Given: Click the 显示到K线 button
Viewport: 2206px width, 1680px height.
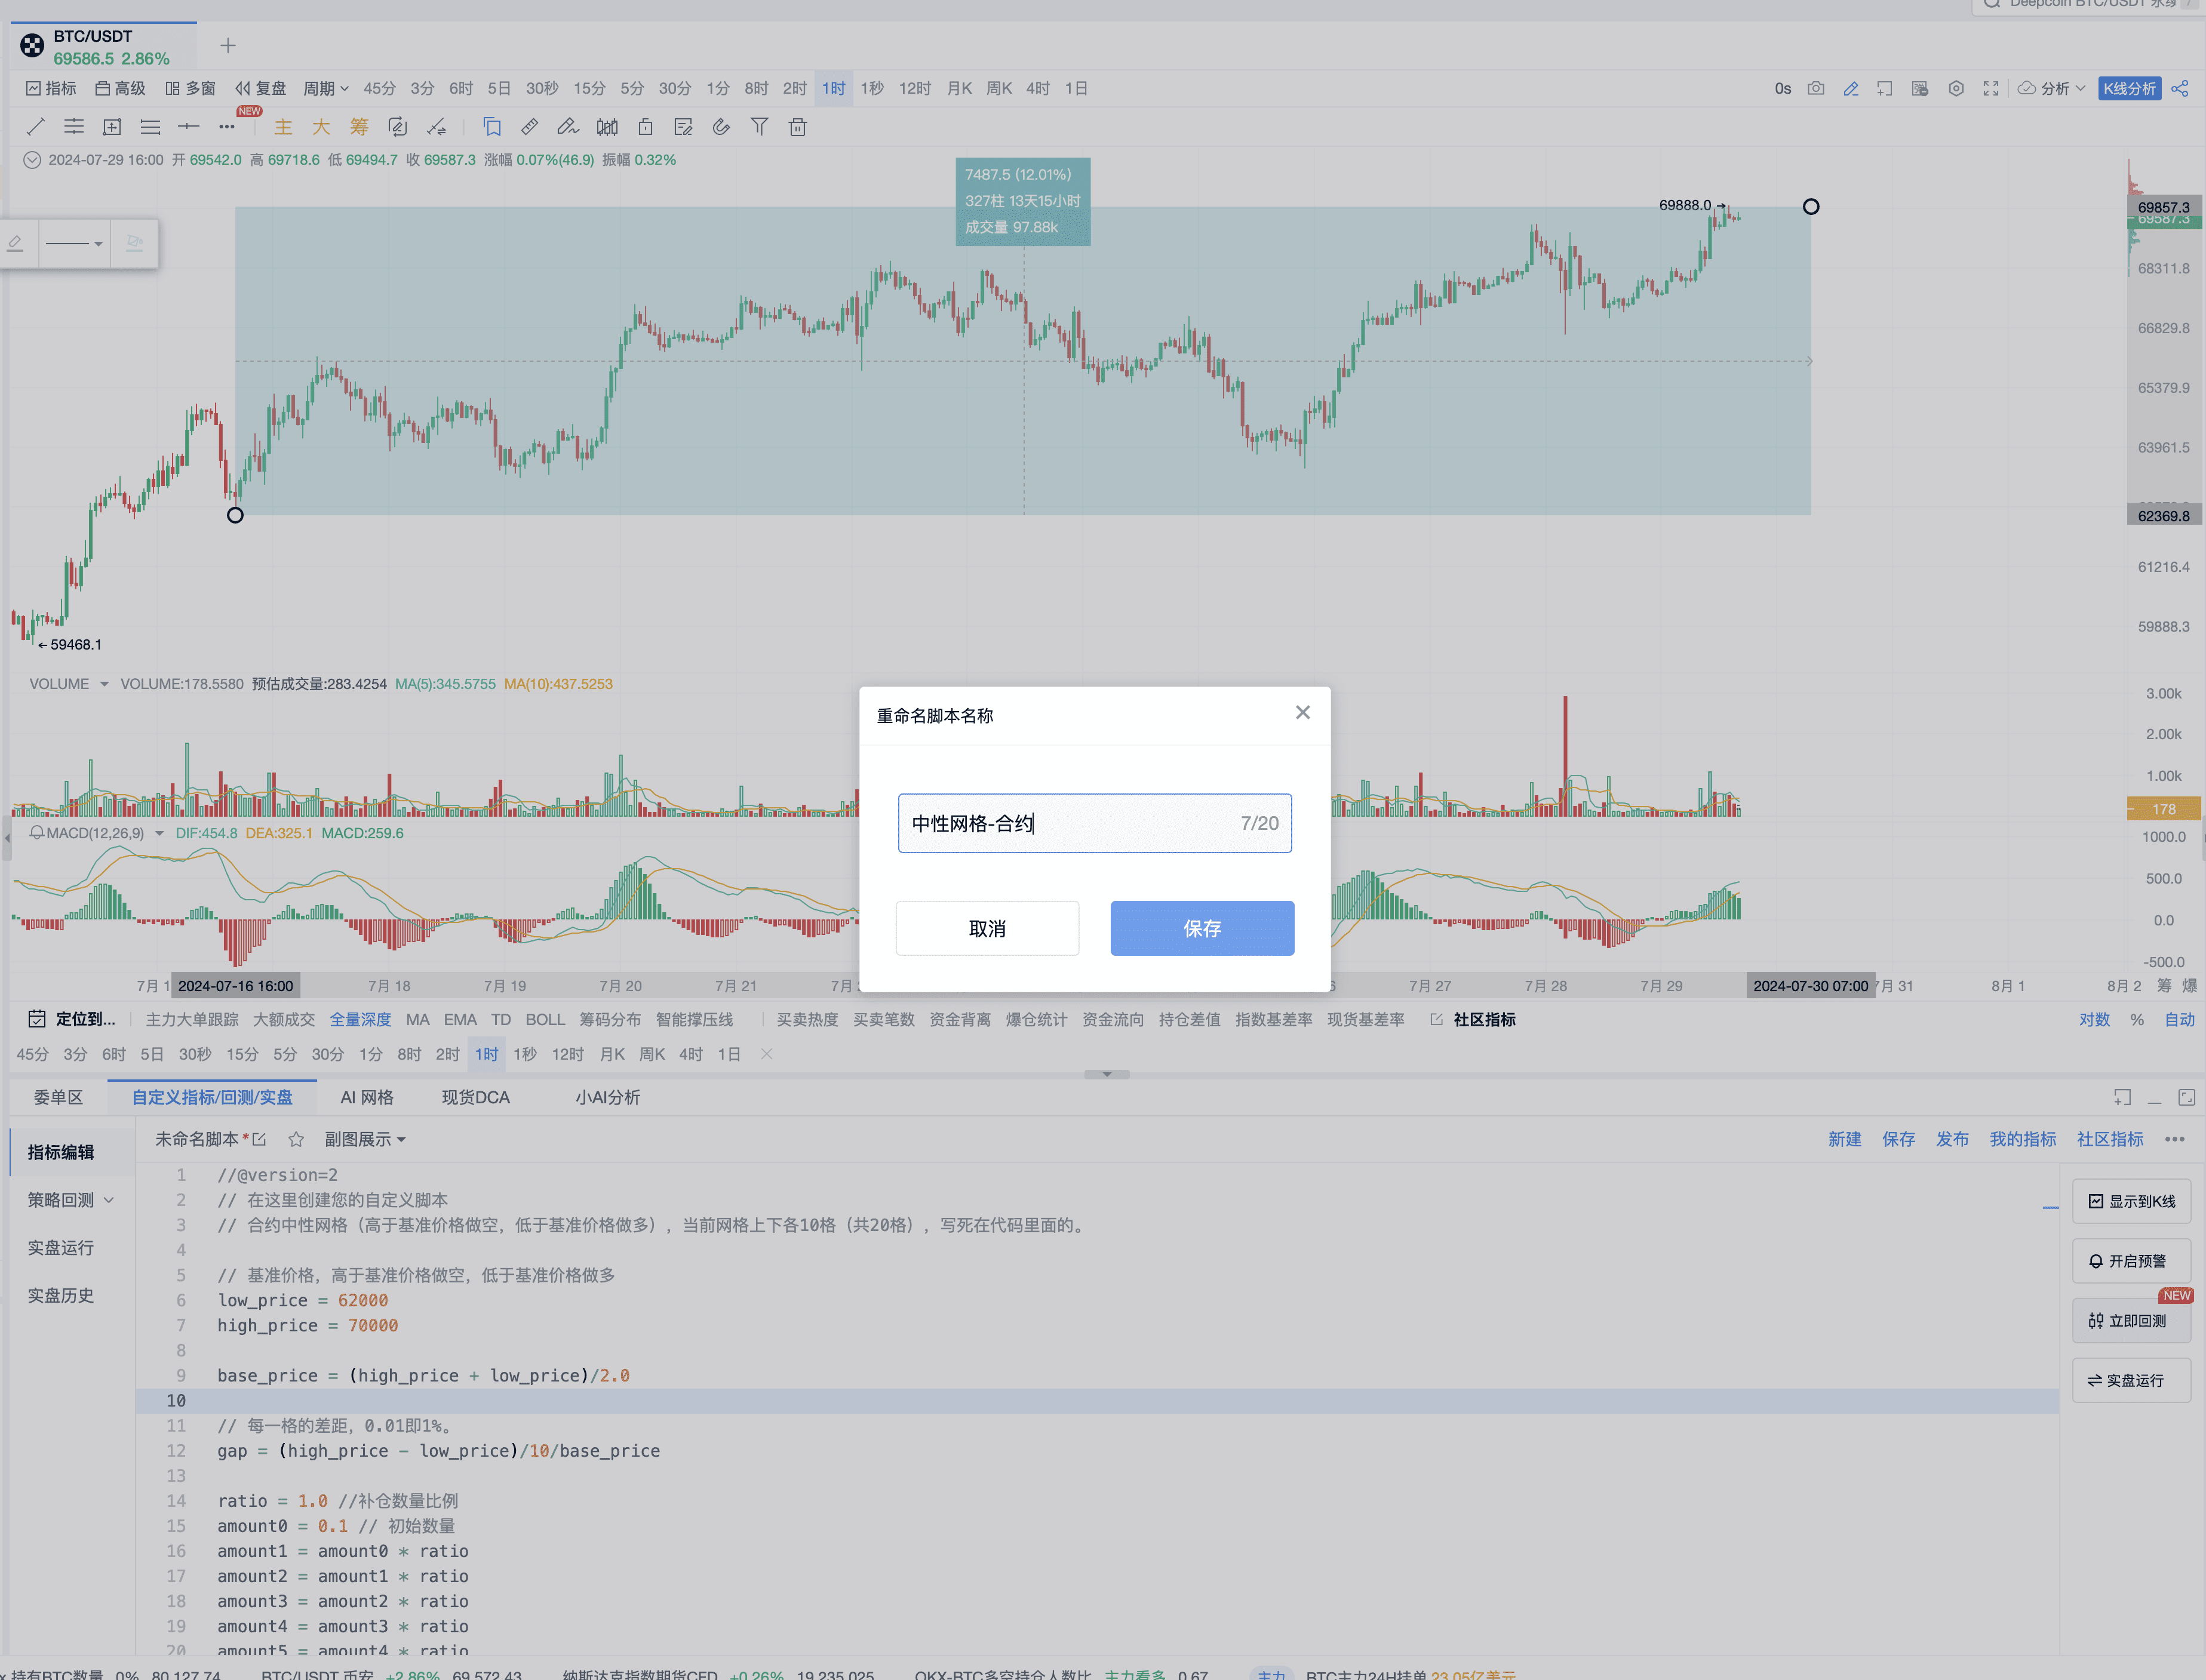Looking at the screenshot, I should (x=2131, y=1201).
